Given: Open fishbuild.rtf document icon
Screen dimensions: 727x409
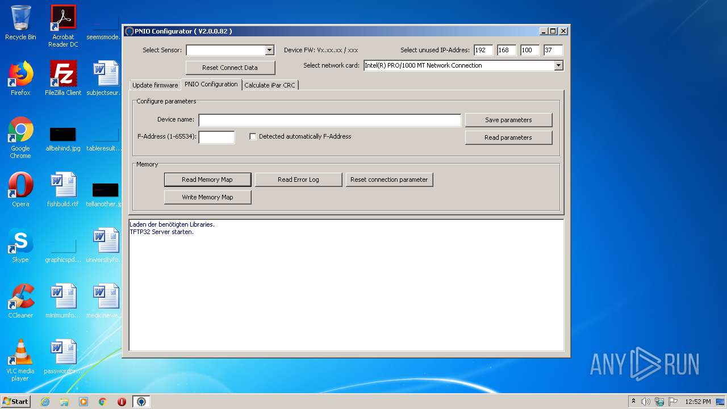Looking at the screenshot, I should [63, 190].
